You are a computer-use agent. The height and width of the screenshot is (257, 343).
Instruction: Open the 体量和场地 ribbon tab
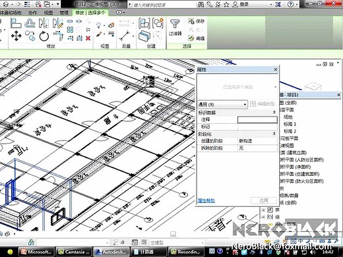click(11, 13)
